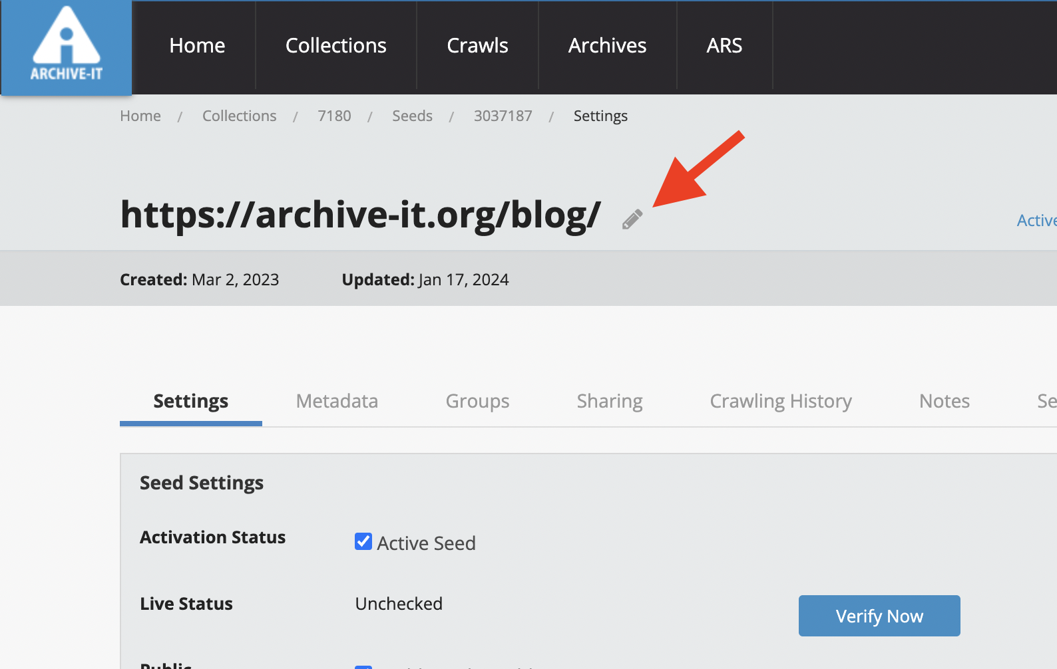Viewport: 1057px width, 669px height.
Task: View the Crawling History tab
Action: (781, 401)
